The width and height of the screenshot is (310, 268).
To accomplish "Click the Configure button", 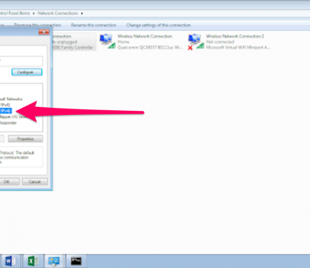I will (27, 72).
